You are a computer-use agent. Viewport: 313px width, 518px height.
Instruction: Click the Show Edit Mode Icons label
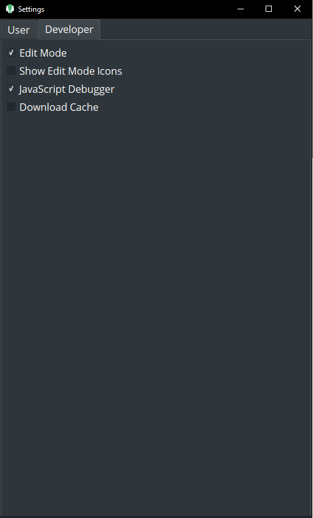71,71
